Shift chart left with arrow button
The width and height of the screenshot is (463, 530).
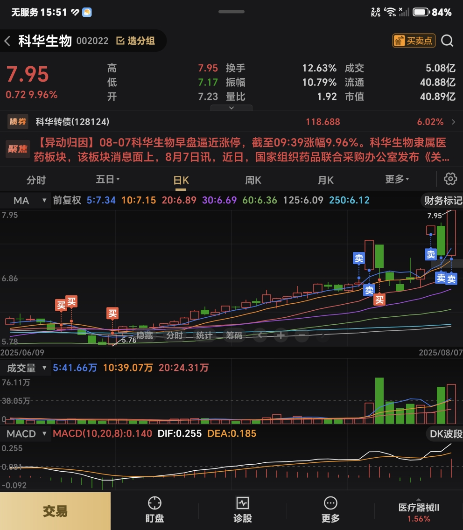pyautogui.click(x=260, y=335)
